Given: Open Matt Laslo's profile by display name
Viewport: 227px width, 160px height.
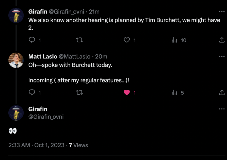Looking at the screenshot, I should click(43, 56).
